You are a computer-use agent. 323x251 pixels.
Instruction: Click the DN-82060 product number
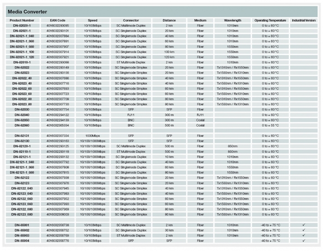pyautogui.click(x=22, y=125)
